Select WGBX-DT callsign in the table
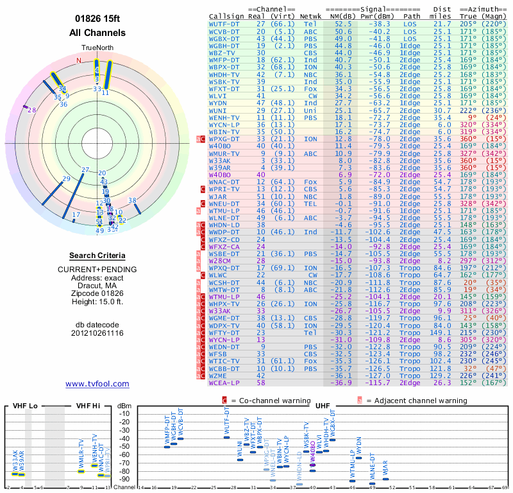This screenshot has width=513, height=493. tap(224, 39)
